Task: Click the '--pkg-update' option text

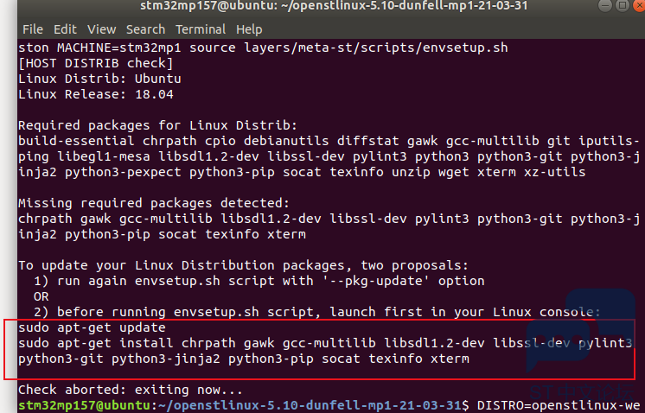Action: click(375, 281)
